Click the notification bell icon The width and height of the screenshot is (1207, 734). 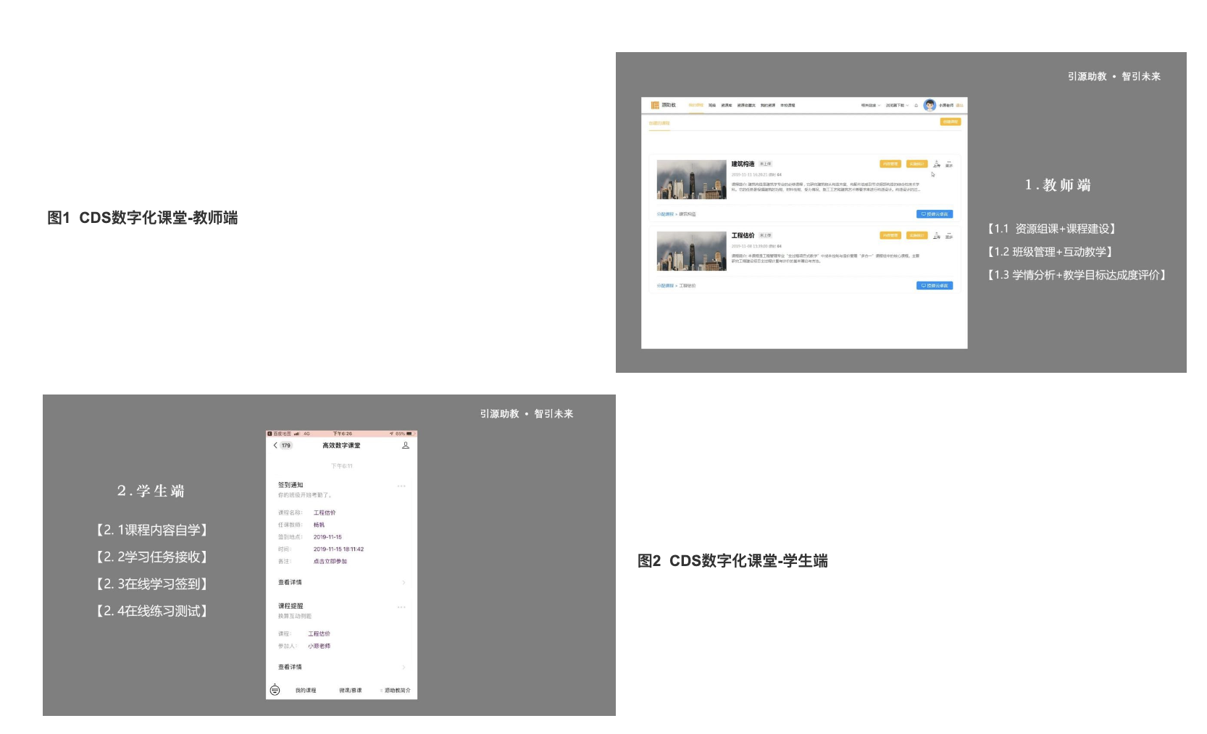[916, 106]
